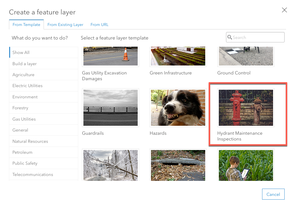The height and width of the screenshot is (210, 295).
Task: Choose the Guardrails template image
Action: click(x=111, y=108)
